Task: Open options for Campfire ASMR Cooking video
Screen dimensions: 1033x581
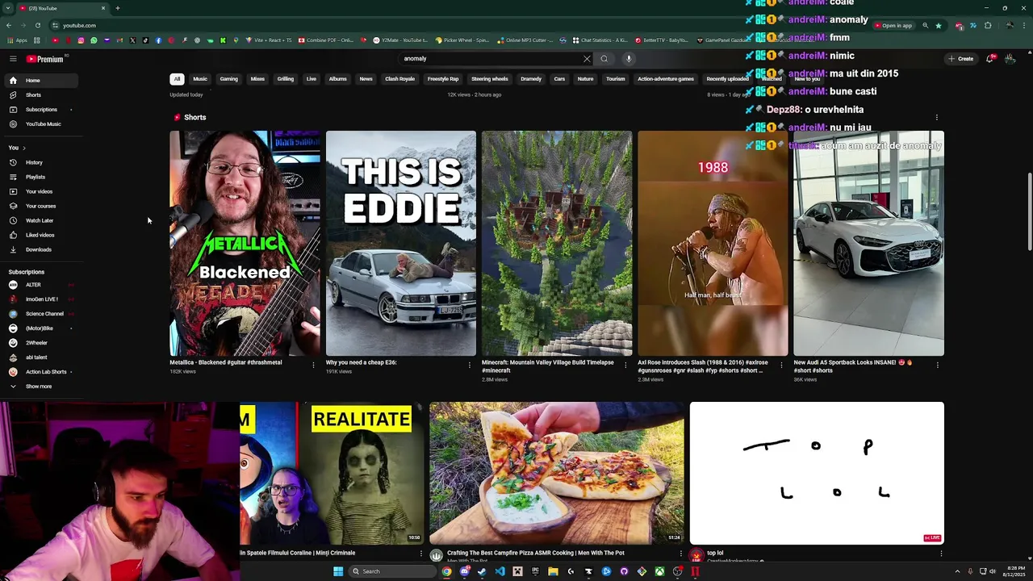Action: (x=681, y=554)
